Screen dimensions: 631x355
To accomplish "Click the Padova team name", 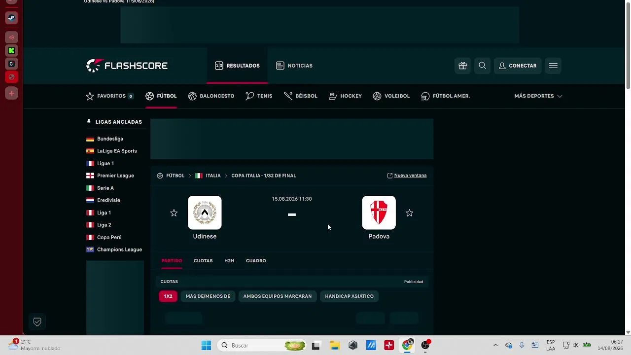I will tap(379, 236).
